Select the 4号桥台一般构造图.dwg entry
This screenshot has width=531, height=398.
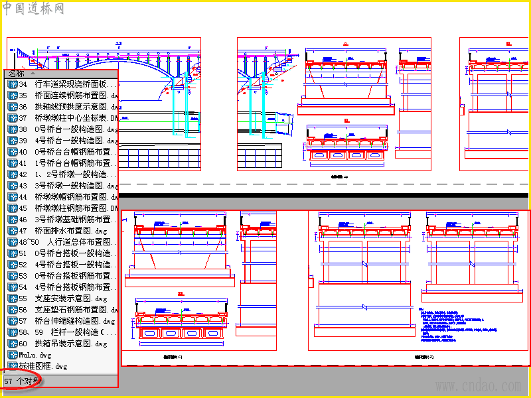[62, 141]
